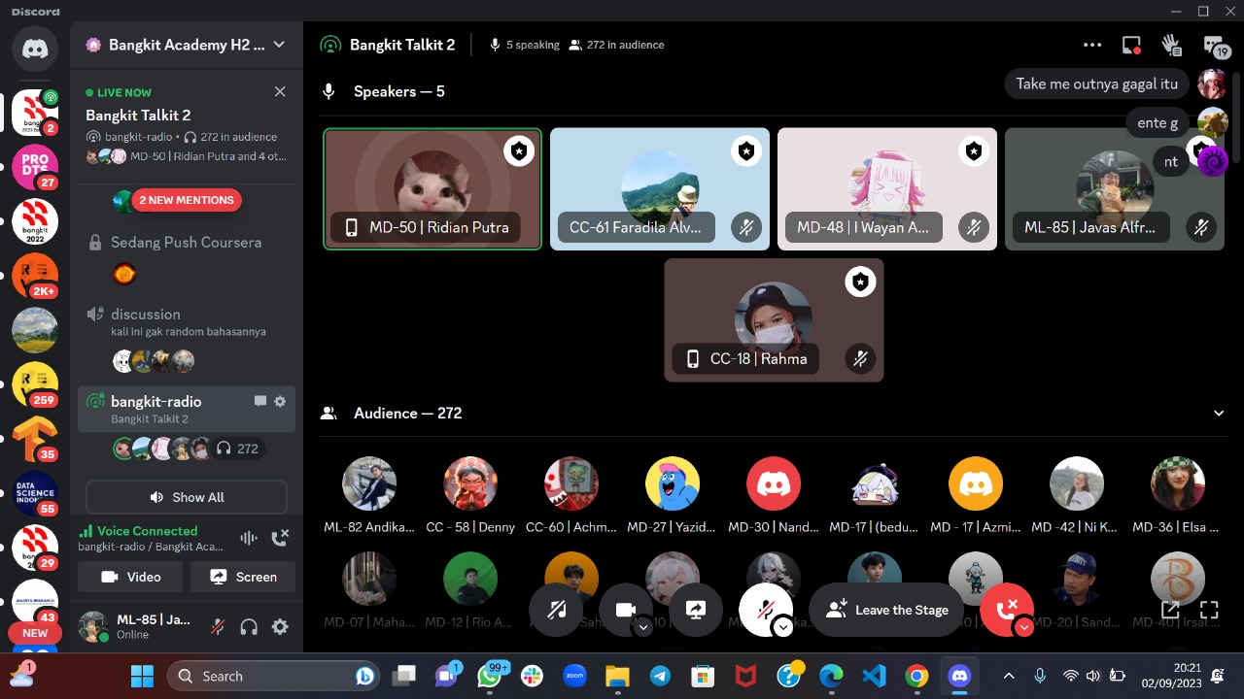The height and width of the screenshot is (699, 1244).
Task: Collapse the Audience section chevron
Action: click(x=1219, y=414)
